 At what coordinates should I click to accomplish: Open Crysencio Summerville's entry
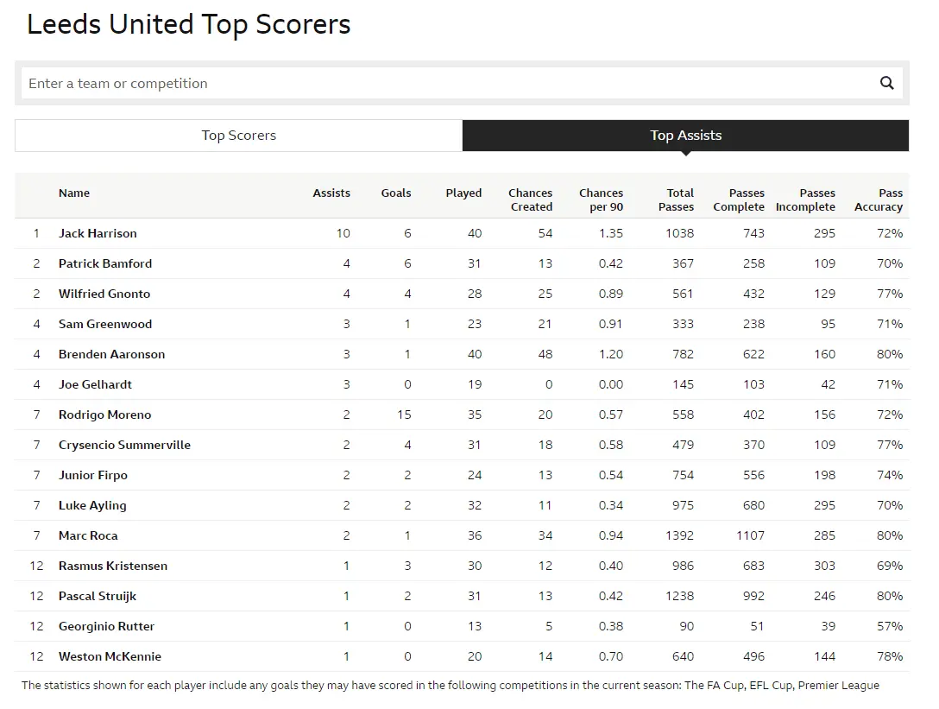(124, 445)
